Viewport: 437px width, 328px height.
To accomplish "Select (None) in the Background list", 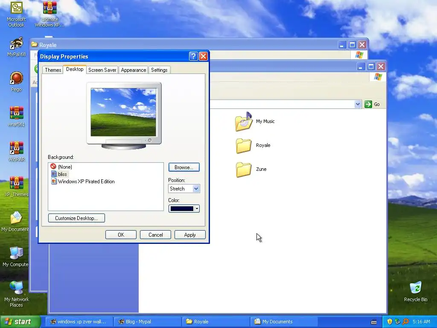I will (x=61, y=167).
